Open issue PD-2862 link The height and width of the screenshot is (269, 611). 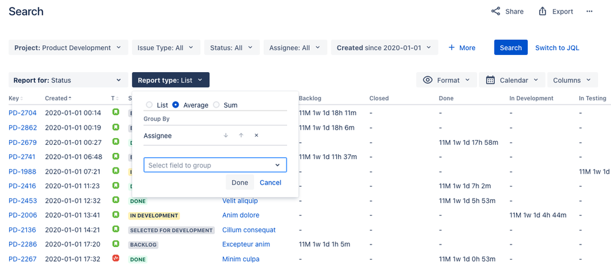coord(23,127)
